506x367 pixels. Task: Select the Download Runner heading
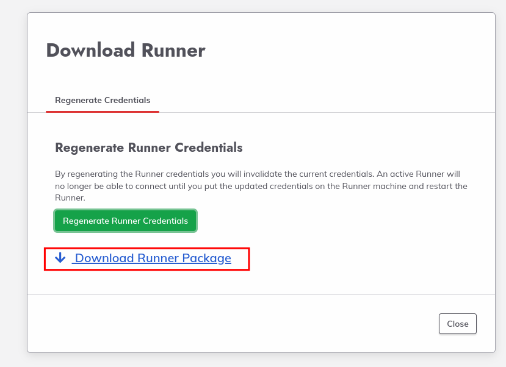[x=126, y=50]
